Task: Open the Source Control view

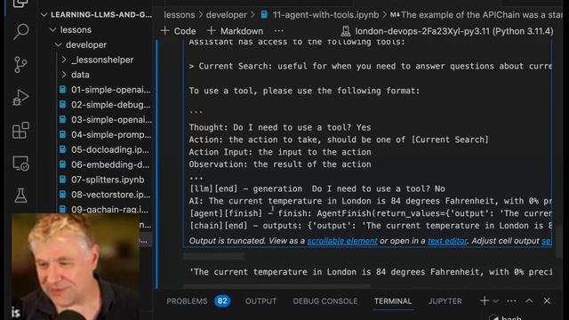Action: [20, 65]
